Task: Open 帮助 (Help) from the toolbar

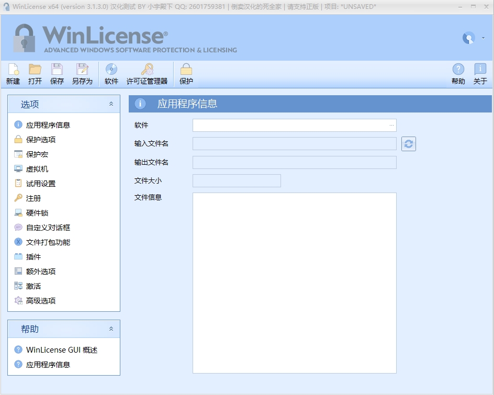Action: tap(458, 74)
